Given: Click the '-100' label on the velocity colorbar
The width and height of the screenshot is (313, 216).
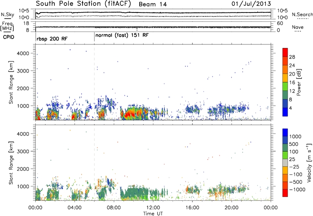Looking at the screenshot, I should [296, 174].
